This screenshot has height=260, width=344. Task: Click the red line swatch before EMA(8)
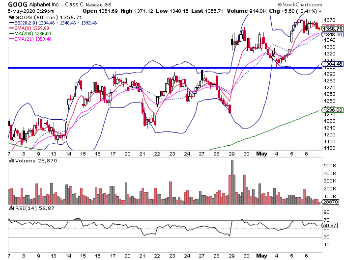[x=11, y=28]
